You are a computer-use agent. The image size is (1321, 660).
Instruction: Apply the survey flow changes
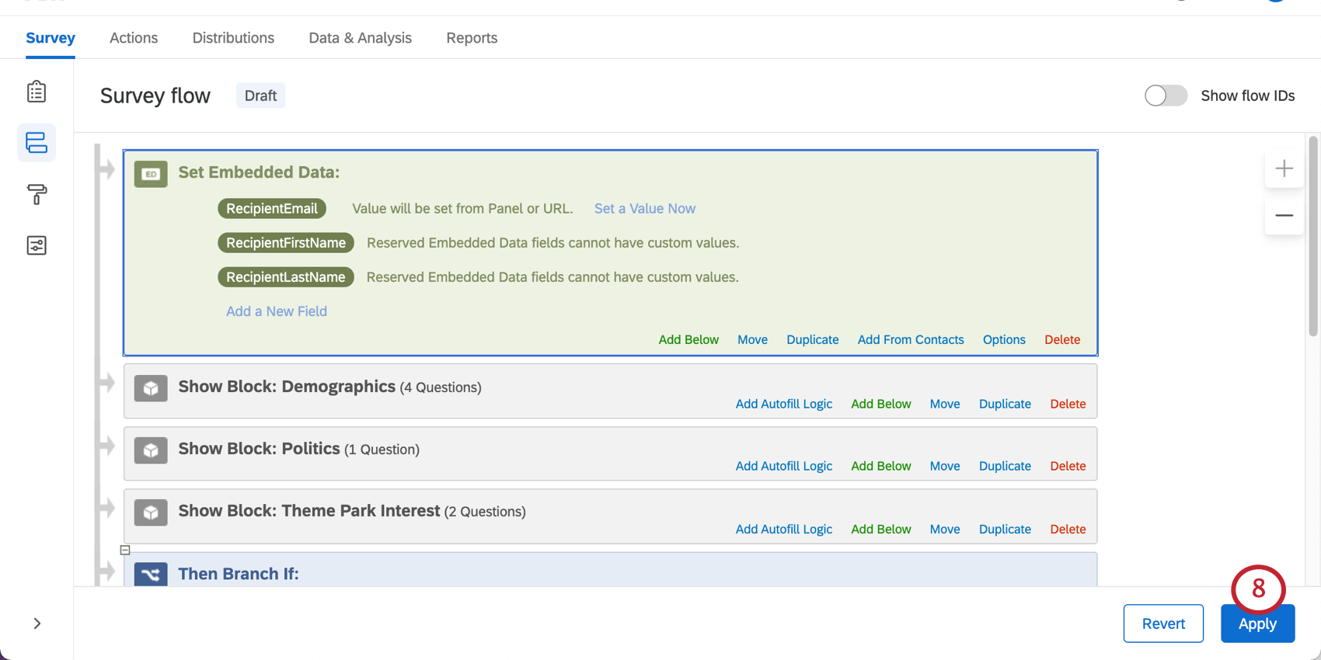[x=1257, y=624]
